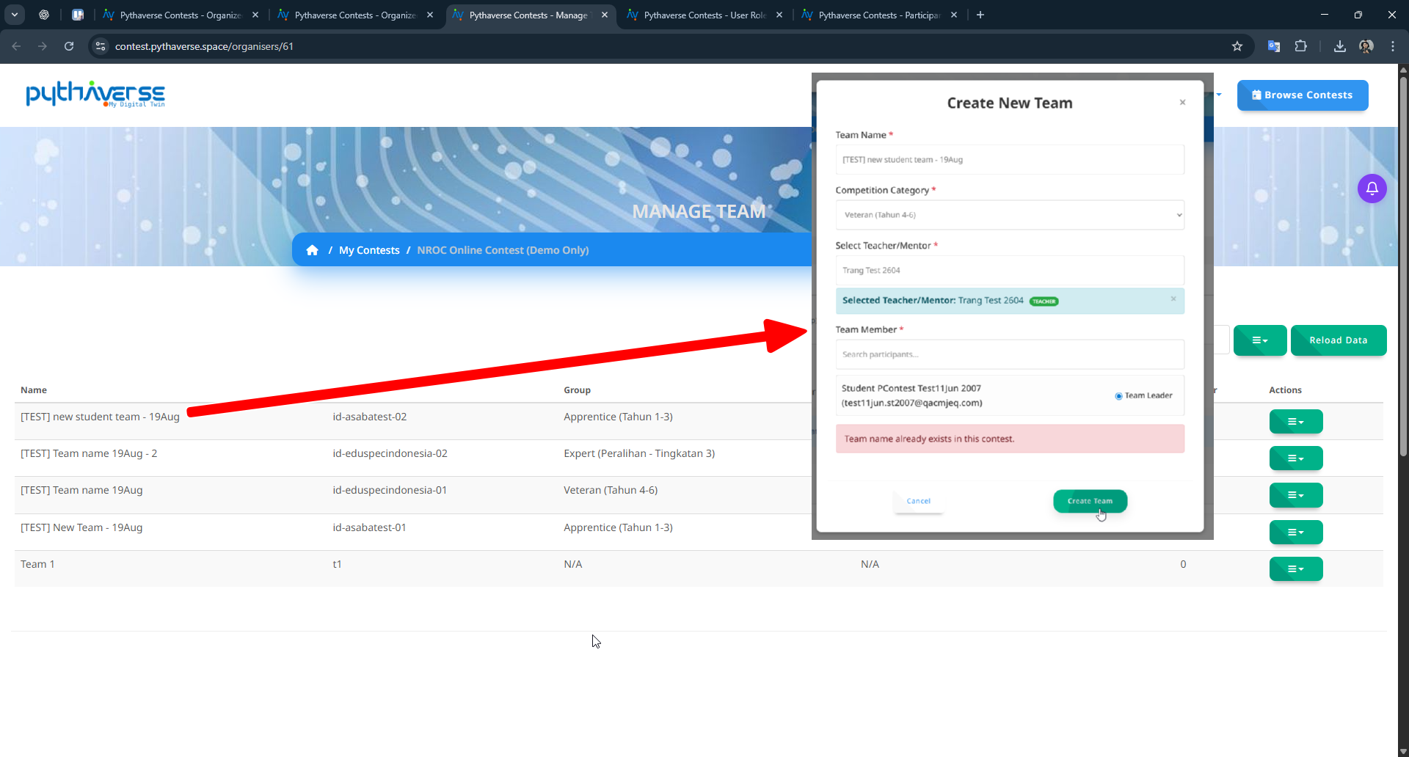
Task: Click the Team 1 name cell
Action: point(37,564)
